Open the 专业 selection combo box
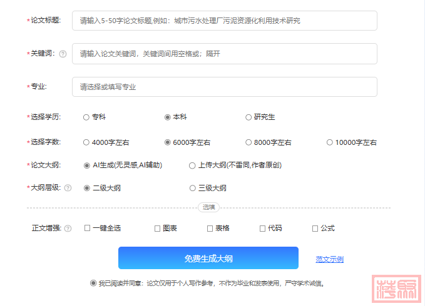Viewport: 425px width, 306px height. coord(225,87)
